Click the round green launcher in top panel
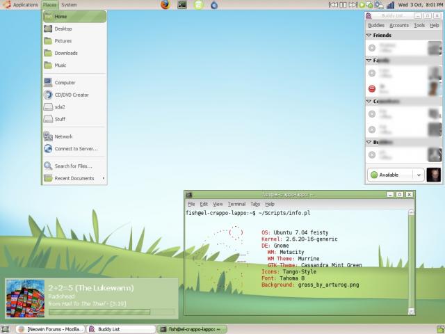 (198, 5)
